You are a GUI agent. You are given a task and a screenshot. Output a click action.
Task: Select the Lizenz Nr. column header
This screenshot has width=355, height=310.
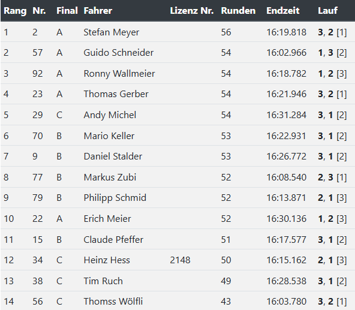click(192, 11)
